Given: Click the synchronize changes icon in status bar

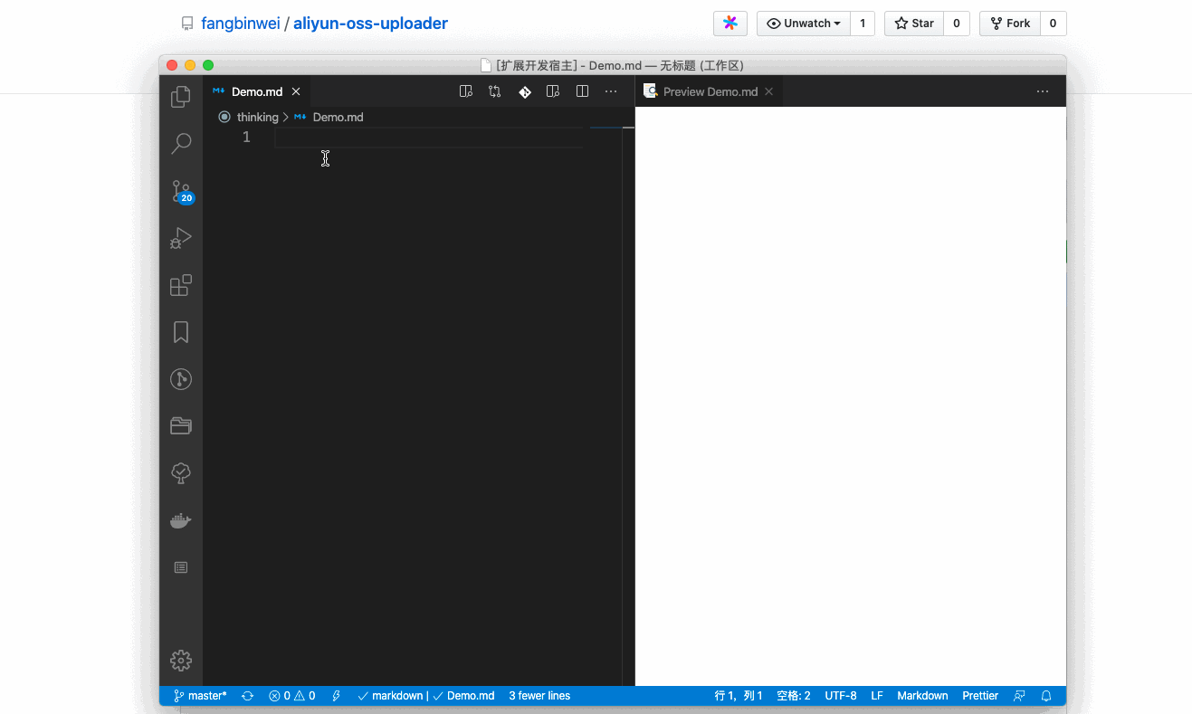Looking at the screenshot, I should click(x=247, y=696).
